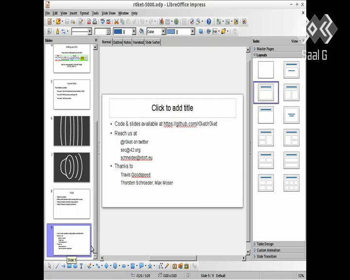Click the 'Click to add title' placeholder

tap(173, 108)
